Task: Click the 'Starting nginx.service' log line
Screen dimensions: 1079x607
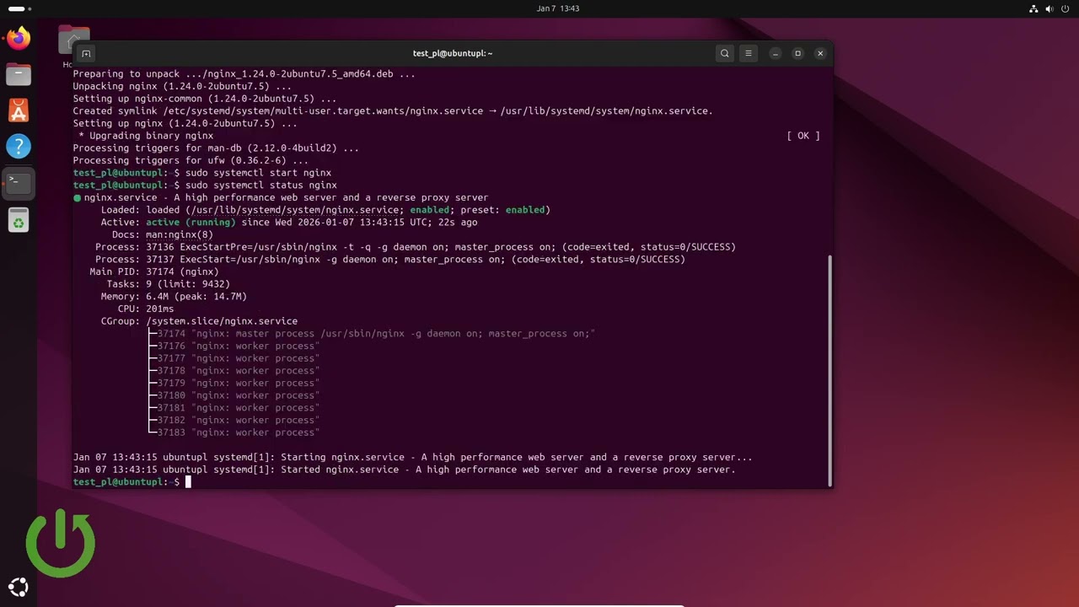Action: point(412,457)
